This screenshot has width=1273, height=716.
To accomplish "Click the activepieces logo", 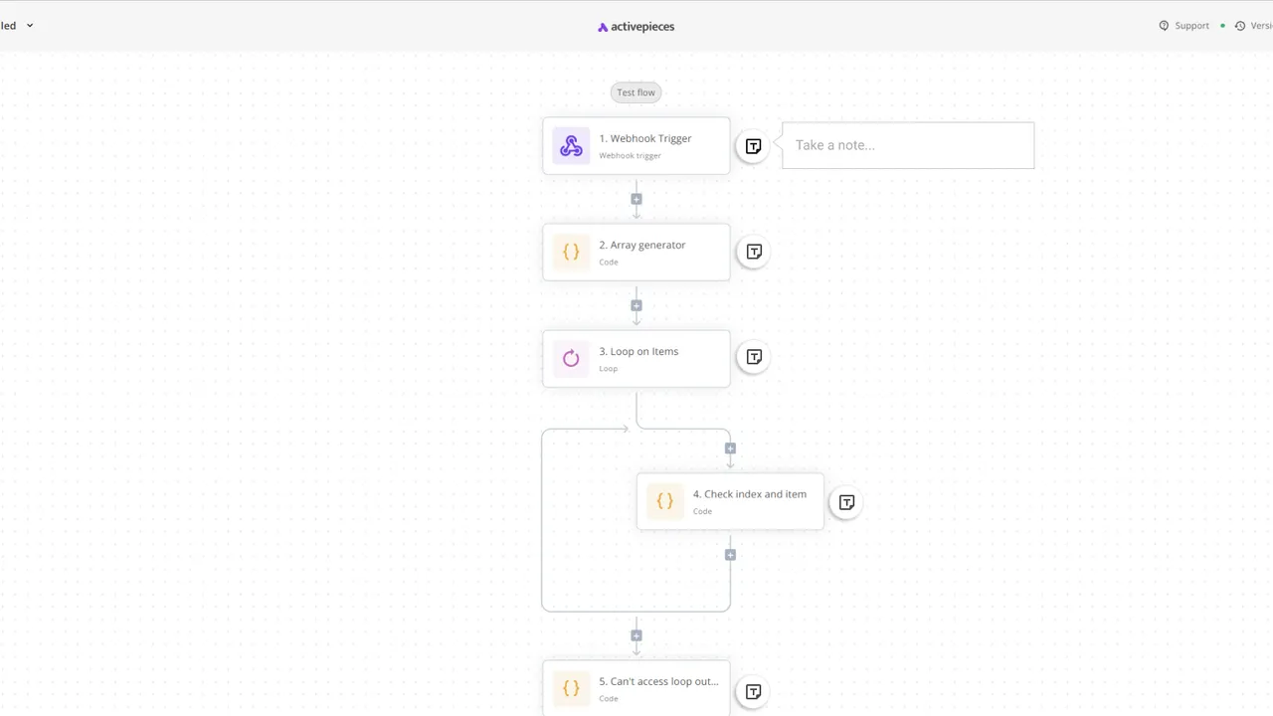I will pos(636,27).
